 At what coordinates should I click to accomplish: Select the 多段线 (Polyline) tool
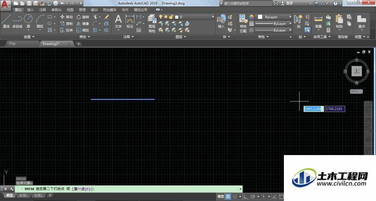click(x=17, y=21)
